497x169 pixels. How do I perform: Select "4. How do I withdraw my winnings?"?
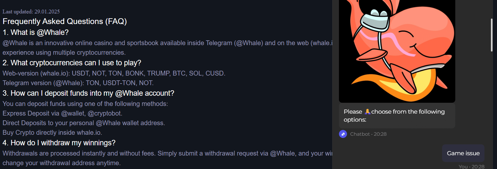59,143
